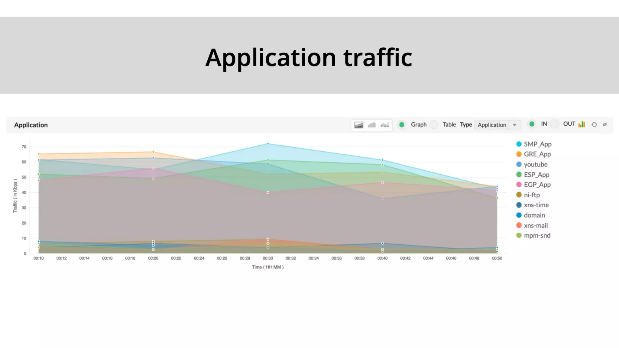Viewport: 619px width, 348px height.
Task: Select the IN traffic radio button
Action: click(532, 124)
